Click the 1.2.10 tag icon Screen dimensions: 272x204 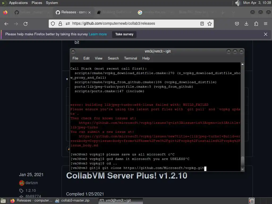21,191
